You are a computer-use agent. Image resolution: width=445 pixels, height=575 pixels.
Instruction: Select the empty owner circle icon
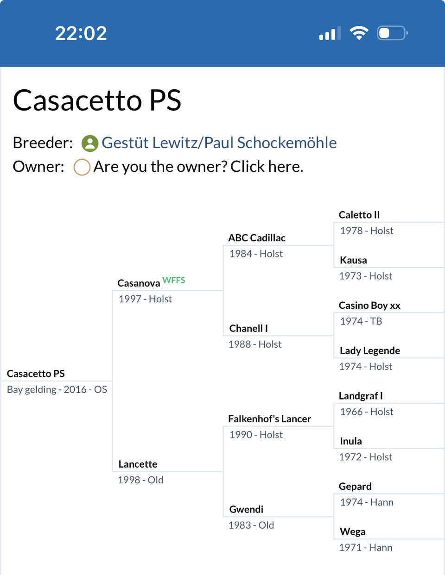(82, 167)
